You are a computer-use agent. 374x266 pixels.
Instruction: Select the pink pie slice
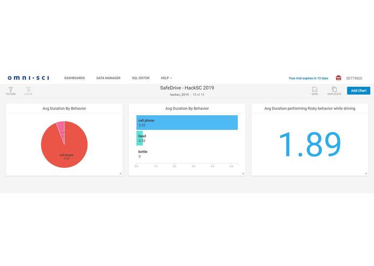pyautogui.click(x=61, y=129)
